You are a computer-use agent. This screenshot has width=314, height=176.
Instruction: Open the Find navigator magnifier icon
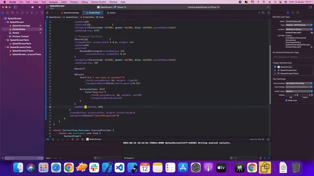tap(18, 13)
